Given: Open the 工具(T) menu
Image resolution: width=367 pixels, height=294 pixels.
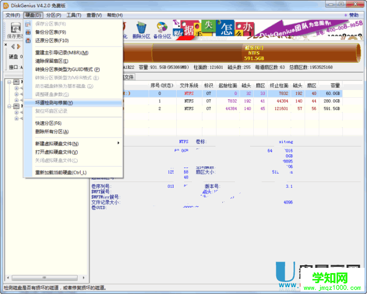Looking at the screenshot, I should click(74, 15).
